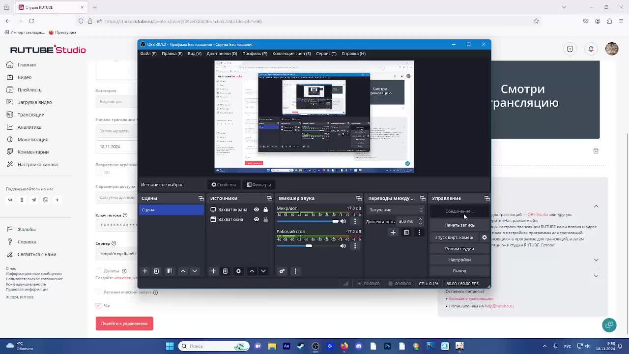Move source down in Sources panel
Viewport: 629px width, 354px height.
[263, 271]
